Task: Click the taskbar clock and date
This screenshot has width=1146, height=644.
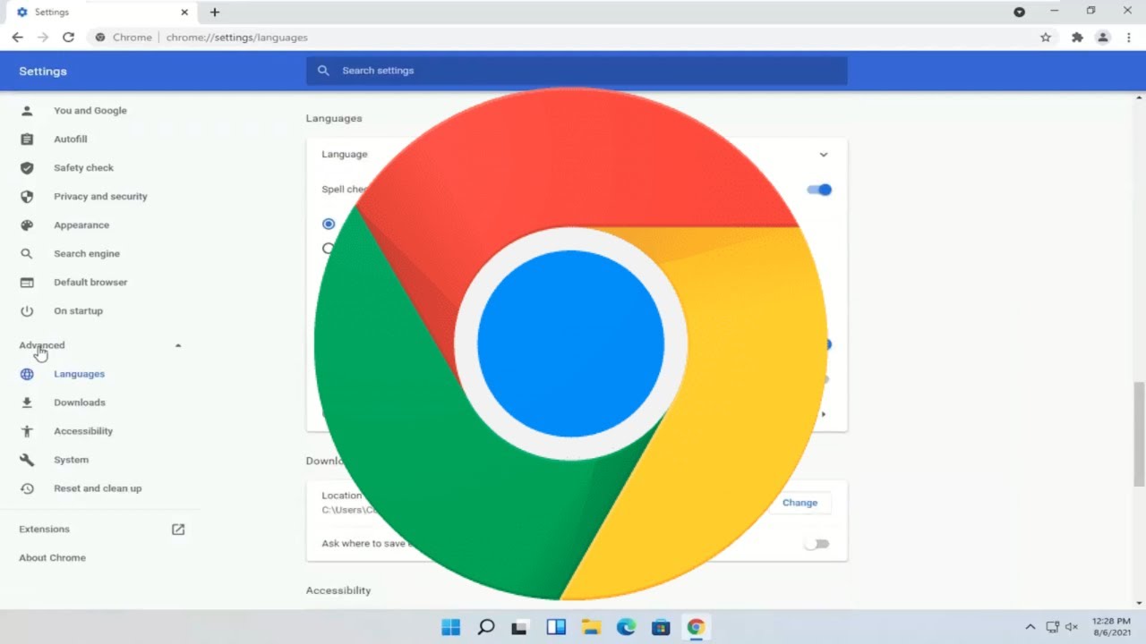Action: click(1111, 627)
